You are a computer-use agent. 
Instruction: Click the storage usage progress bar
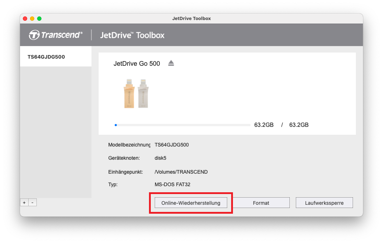click(183, 125)
